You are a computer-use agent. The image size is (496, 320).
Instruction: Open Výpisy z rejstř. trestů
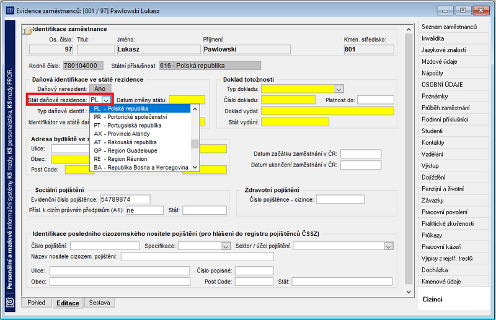(453, 258)
